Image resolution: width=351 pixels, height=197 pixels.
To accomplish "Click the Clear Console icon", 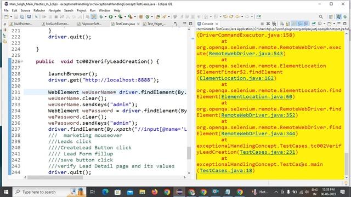I will (282, 24).
